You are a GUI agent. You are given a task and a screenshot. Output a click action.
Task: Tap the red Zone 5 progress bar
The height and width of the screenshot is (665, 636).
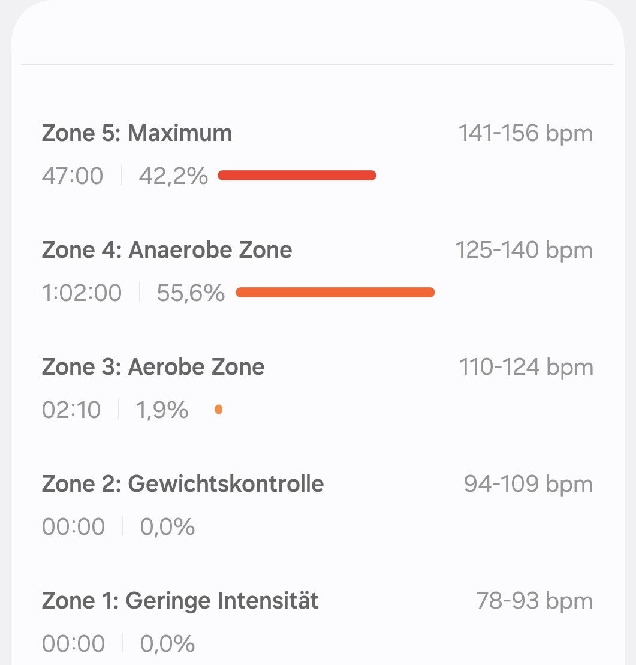297,175
